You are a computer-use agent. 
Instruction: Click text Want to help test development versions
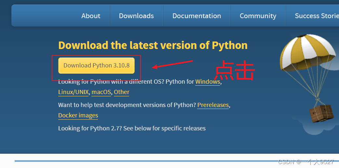(127, 105)
